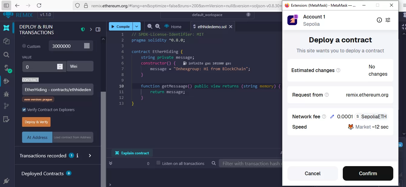
Task: Open the Debugger bug icon
Action: tap(6, 94)
